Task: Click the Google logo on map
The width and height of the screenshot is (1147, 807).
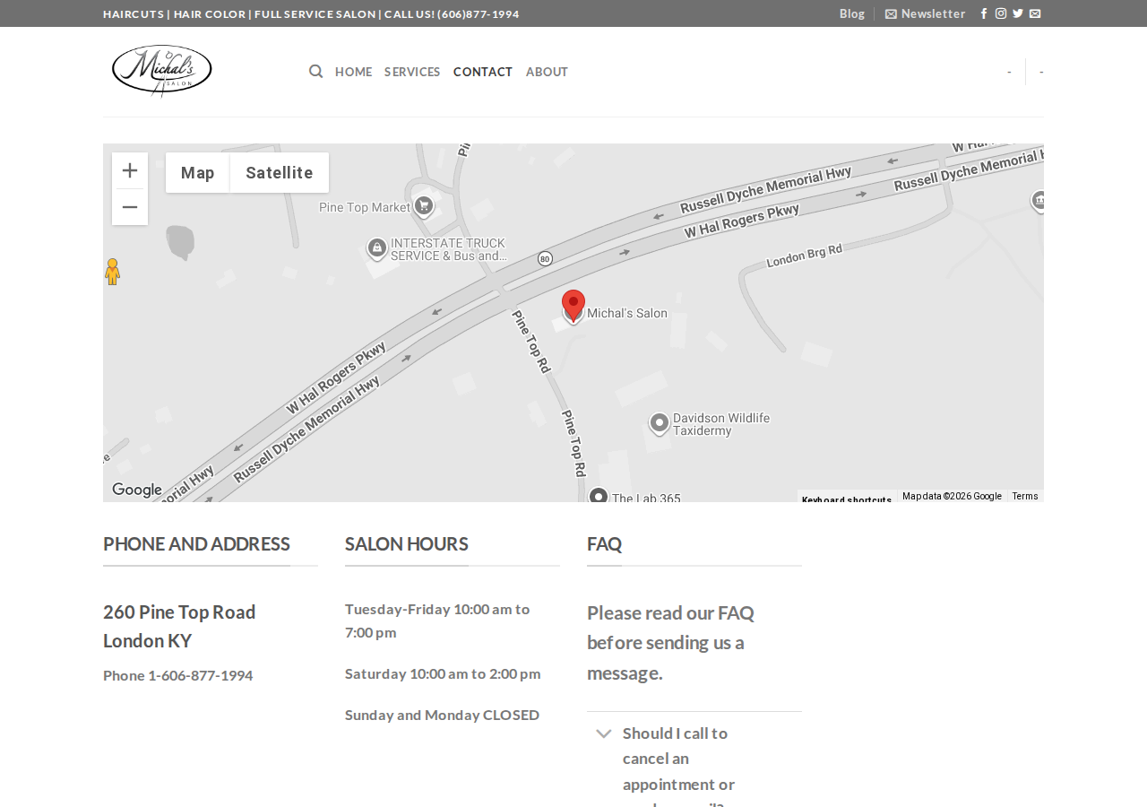Action: click(x=137, y=490)
